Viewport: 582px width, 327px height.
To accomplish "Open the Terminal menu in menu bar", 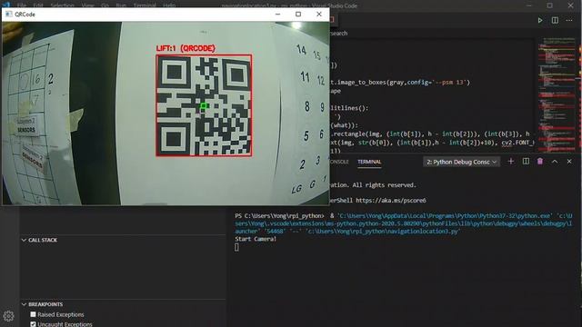I will [145, 5].
